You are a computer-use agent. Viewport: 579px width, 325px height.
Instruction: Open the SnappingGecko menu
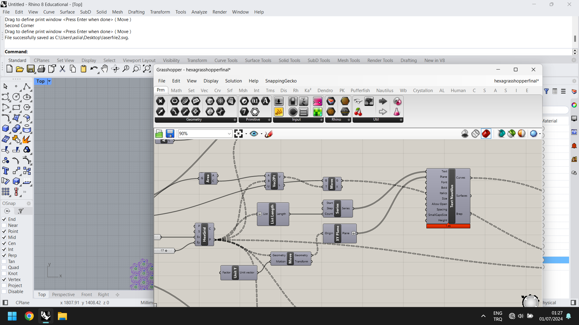(x=281, y=81)
